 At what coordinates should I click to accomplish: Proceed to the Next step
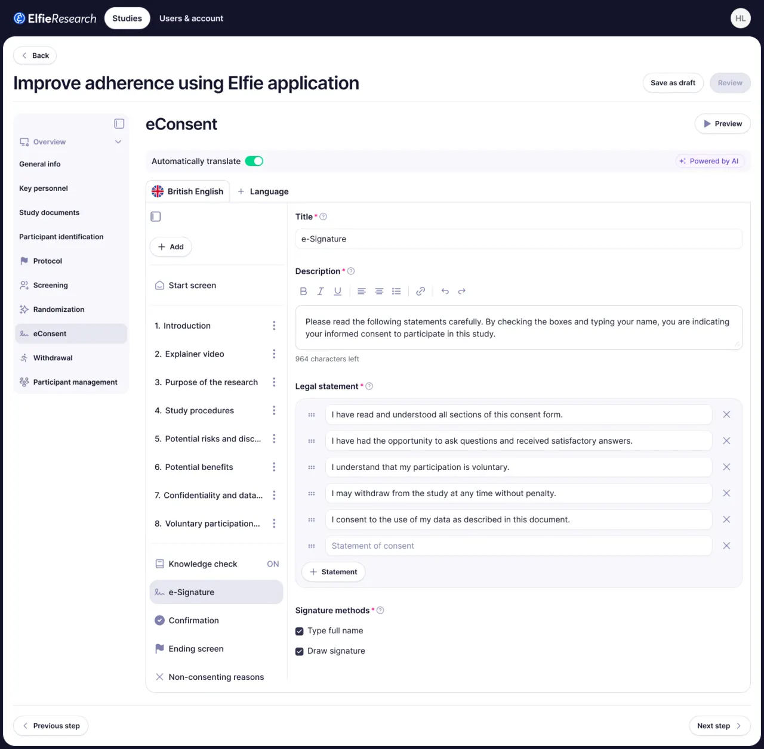click(719, 726)
